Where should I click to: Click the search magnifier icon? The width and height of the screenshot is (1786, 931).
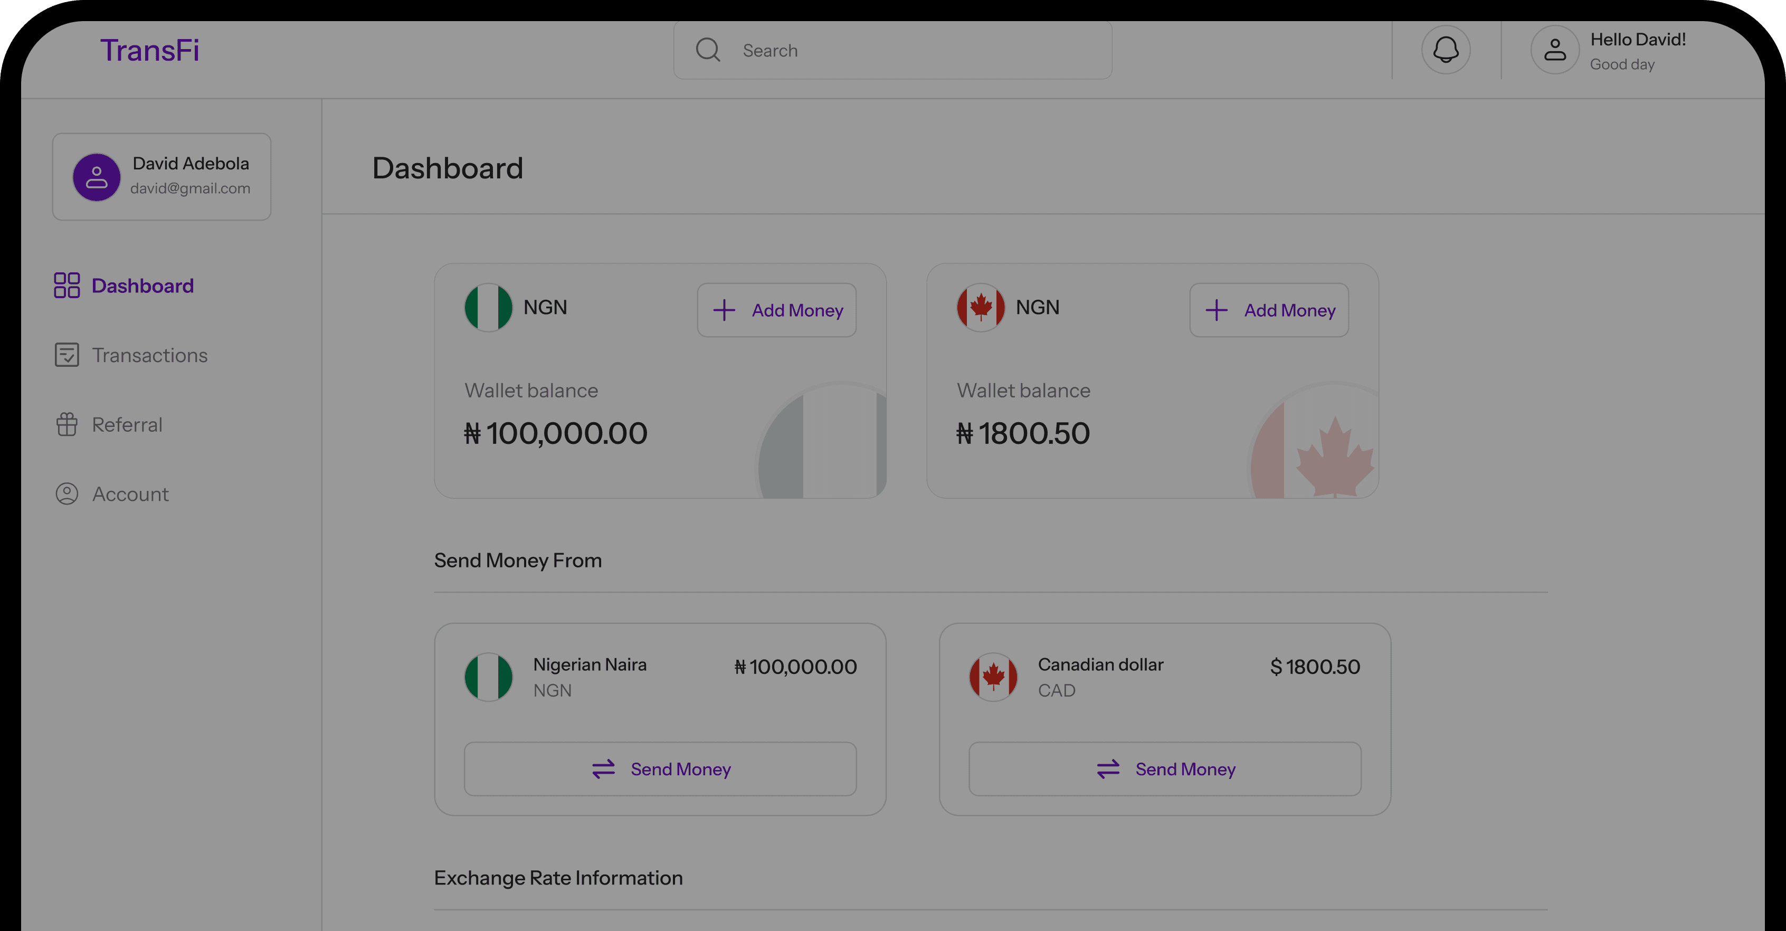(x=708, y=50)
